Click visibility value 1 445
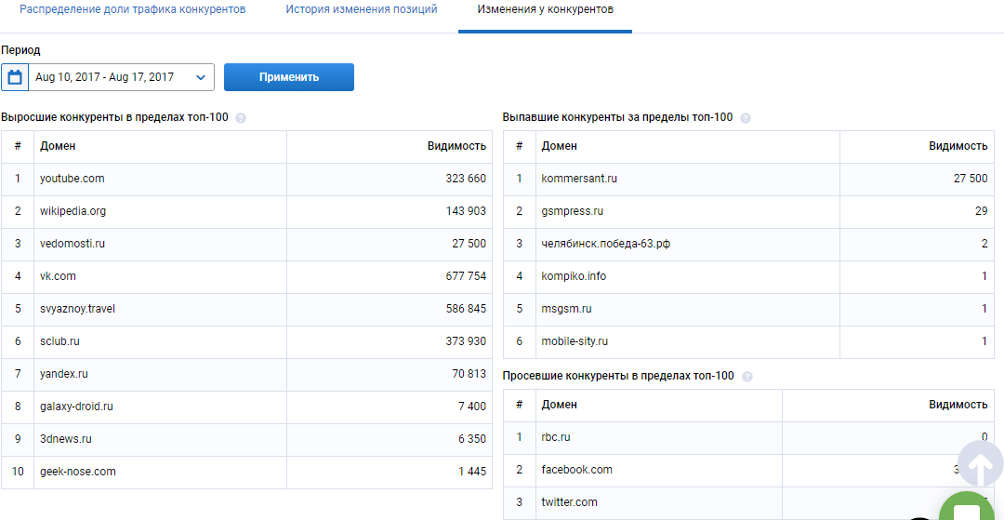The image size is (1004, 520). (472, 473)
